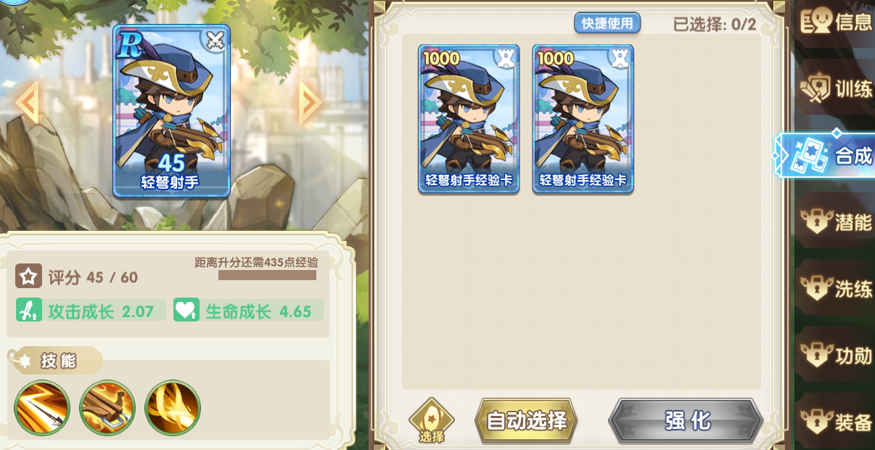Open the locked 潜能 tab
875x450 pixels.
(x=837, y=222)
